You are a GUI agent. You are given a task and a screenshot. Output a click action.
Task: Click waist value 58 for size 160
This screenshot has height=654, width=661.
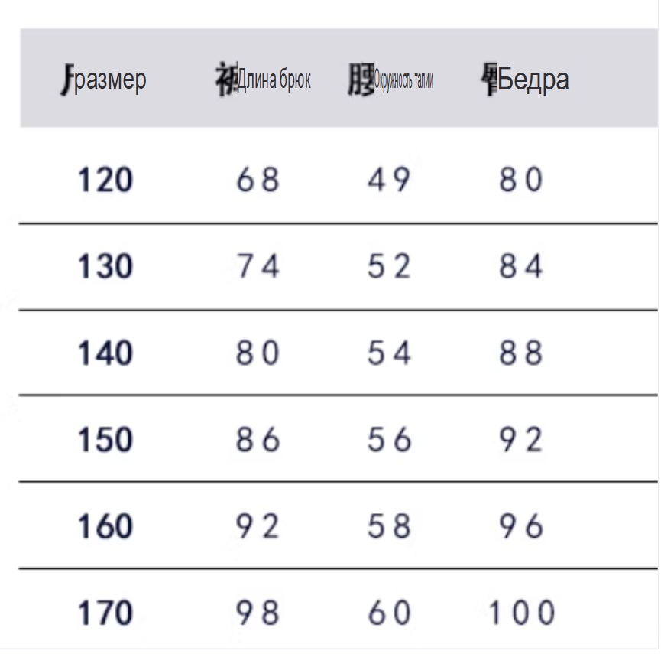click(389, 525)
